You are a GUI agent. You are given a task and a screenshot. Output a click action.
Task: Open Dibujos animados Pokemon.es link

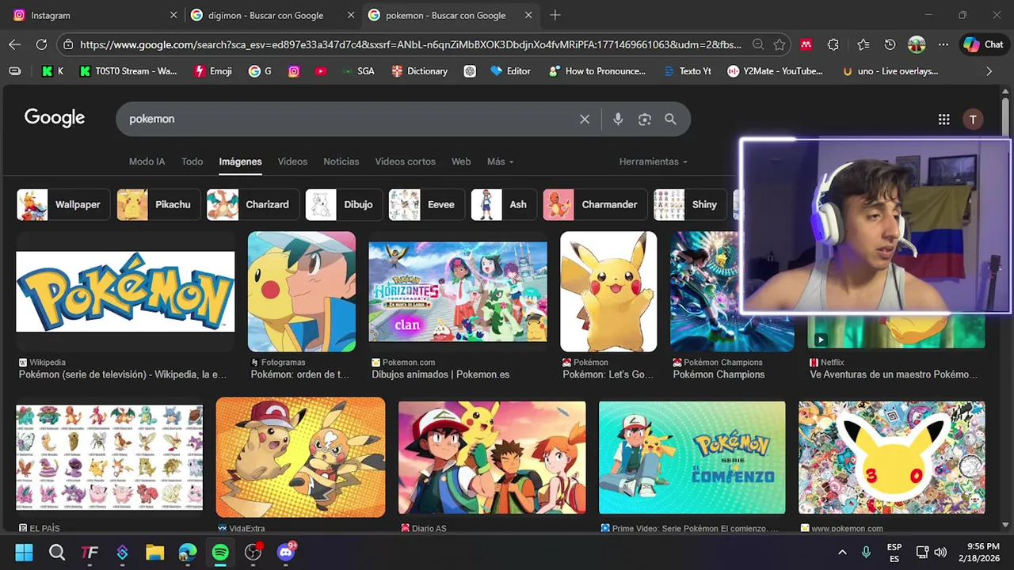(x=440, y=374)
